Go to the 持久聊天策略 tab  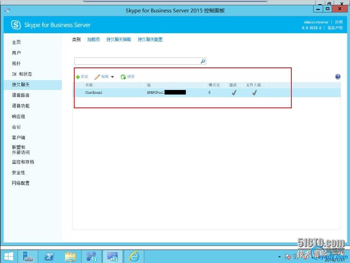pyautogui.click(x=118, y=40)
